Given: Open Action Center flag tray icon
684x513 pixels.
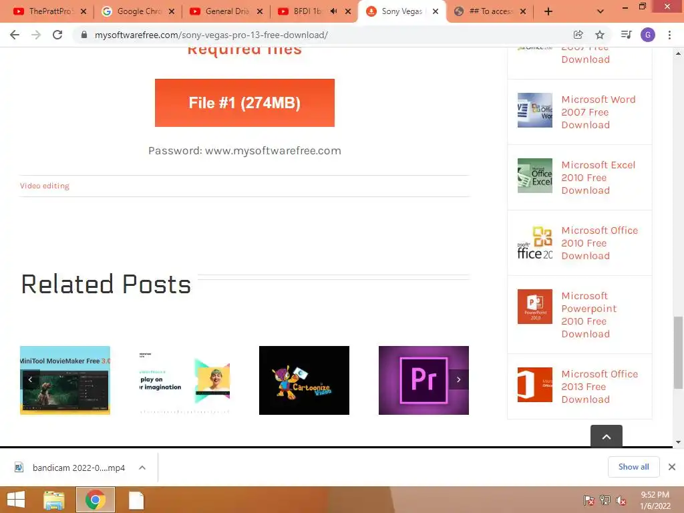Looking at the screenshot, I should click(588, 500).
